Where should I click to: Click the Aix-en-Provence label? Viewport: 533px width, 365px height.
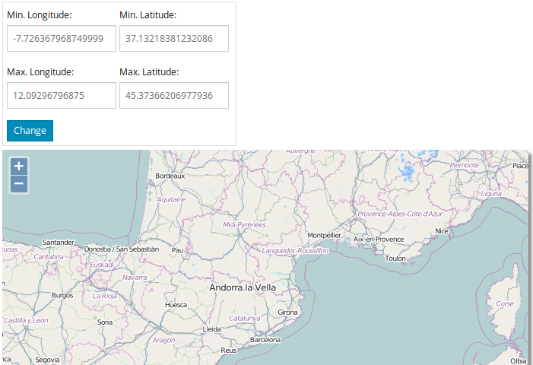[379, 240]
